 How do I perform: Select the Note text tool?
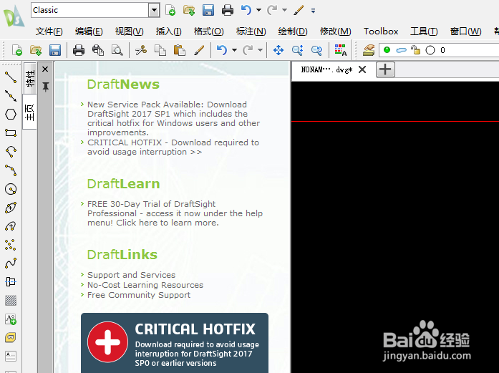pos(11,319)
